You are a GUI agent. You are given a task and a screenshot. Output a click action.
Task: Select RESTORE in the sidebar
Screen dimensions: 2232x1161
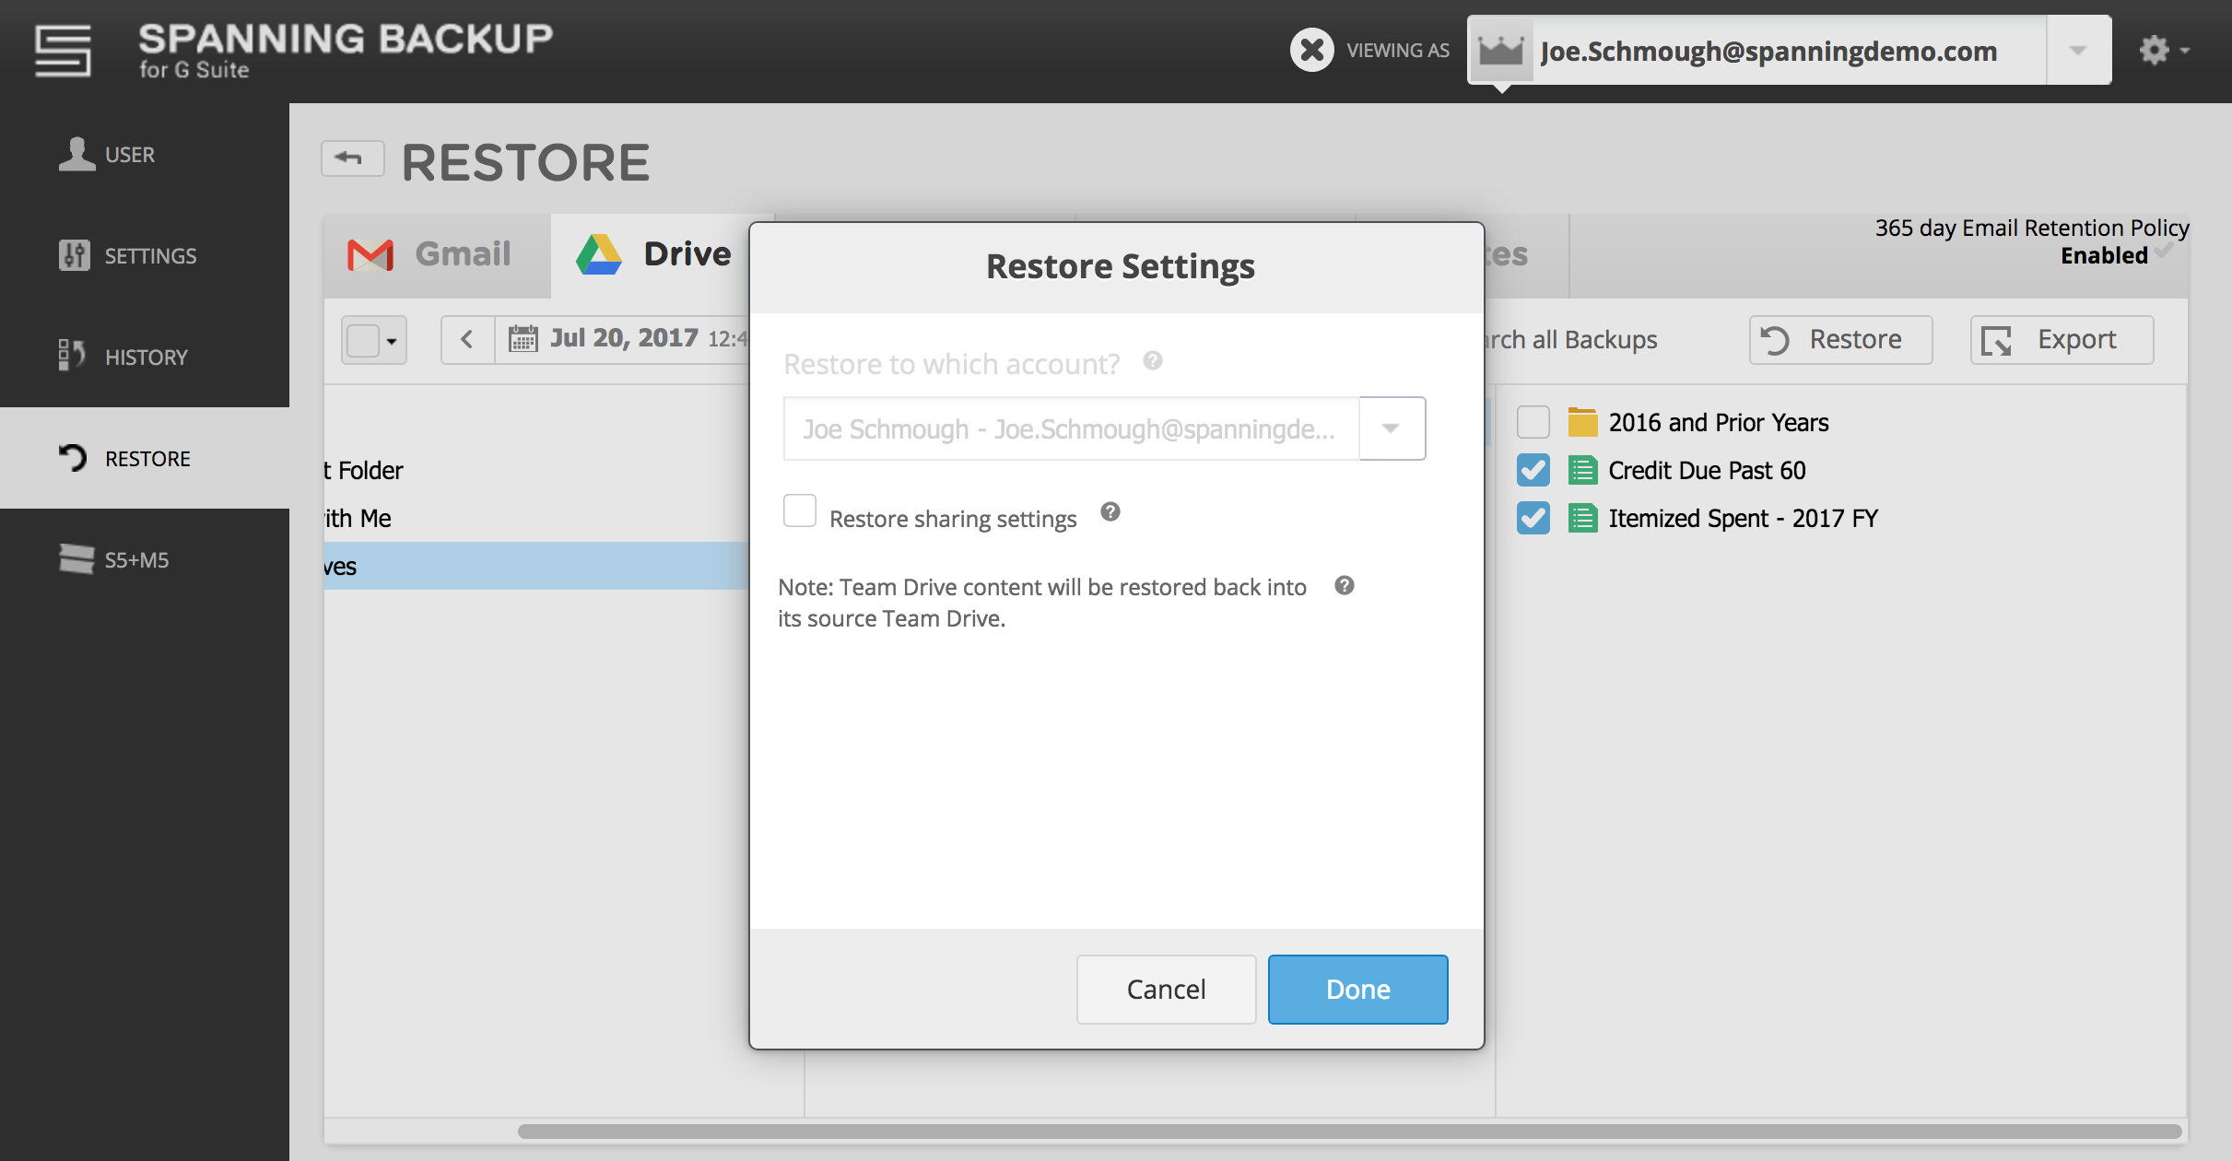tap(145, 458)
